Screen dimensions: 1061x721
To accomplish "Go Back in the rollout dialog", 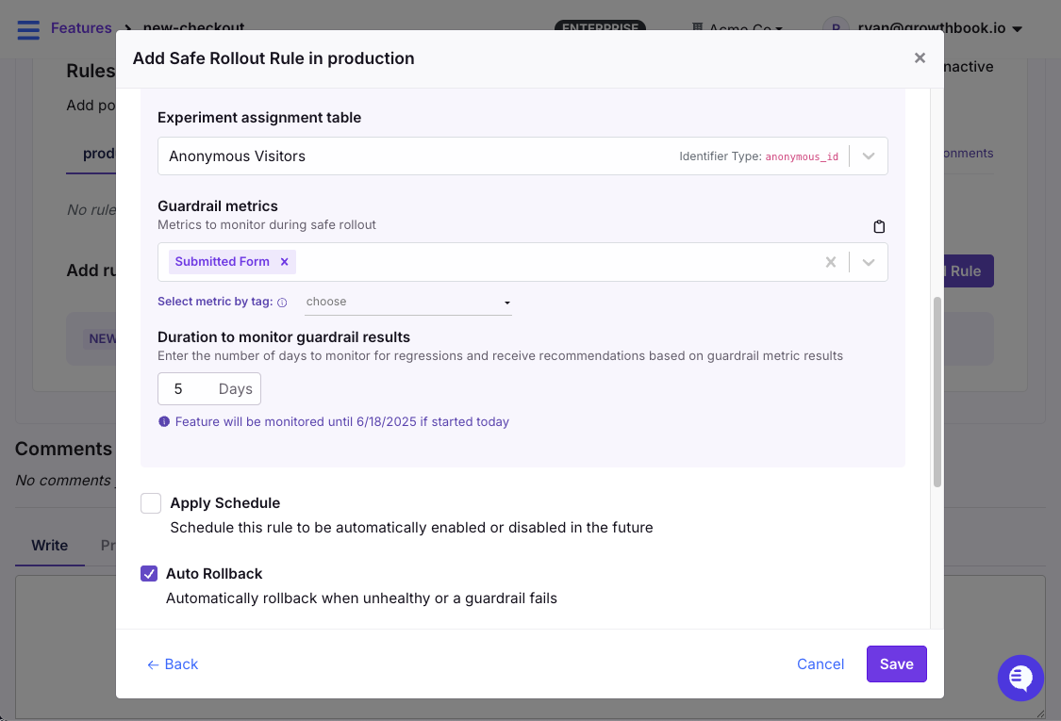I will coord(173,664).
